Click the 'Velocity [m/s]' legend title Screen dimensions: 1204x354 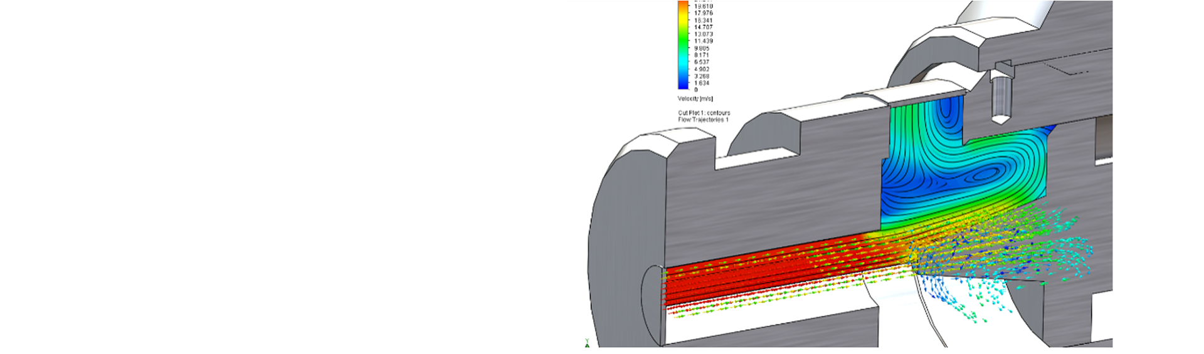coord(695,99)
